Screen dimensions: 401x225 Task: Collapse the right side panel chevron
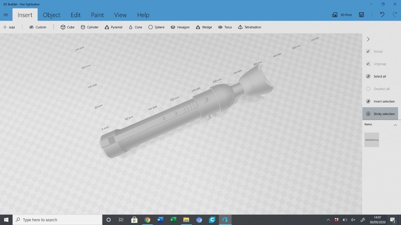click(x=368, y=39)
